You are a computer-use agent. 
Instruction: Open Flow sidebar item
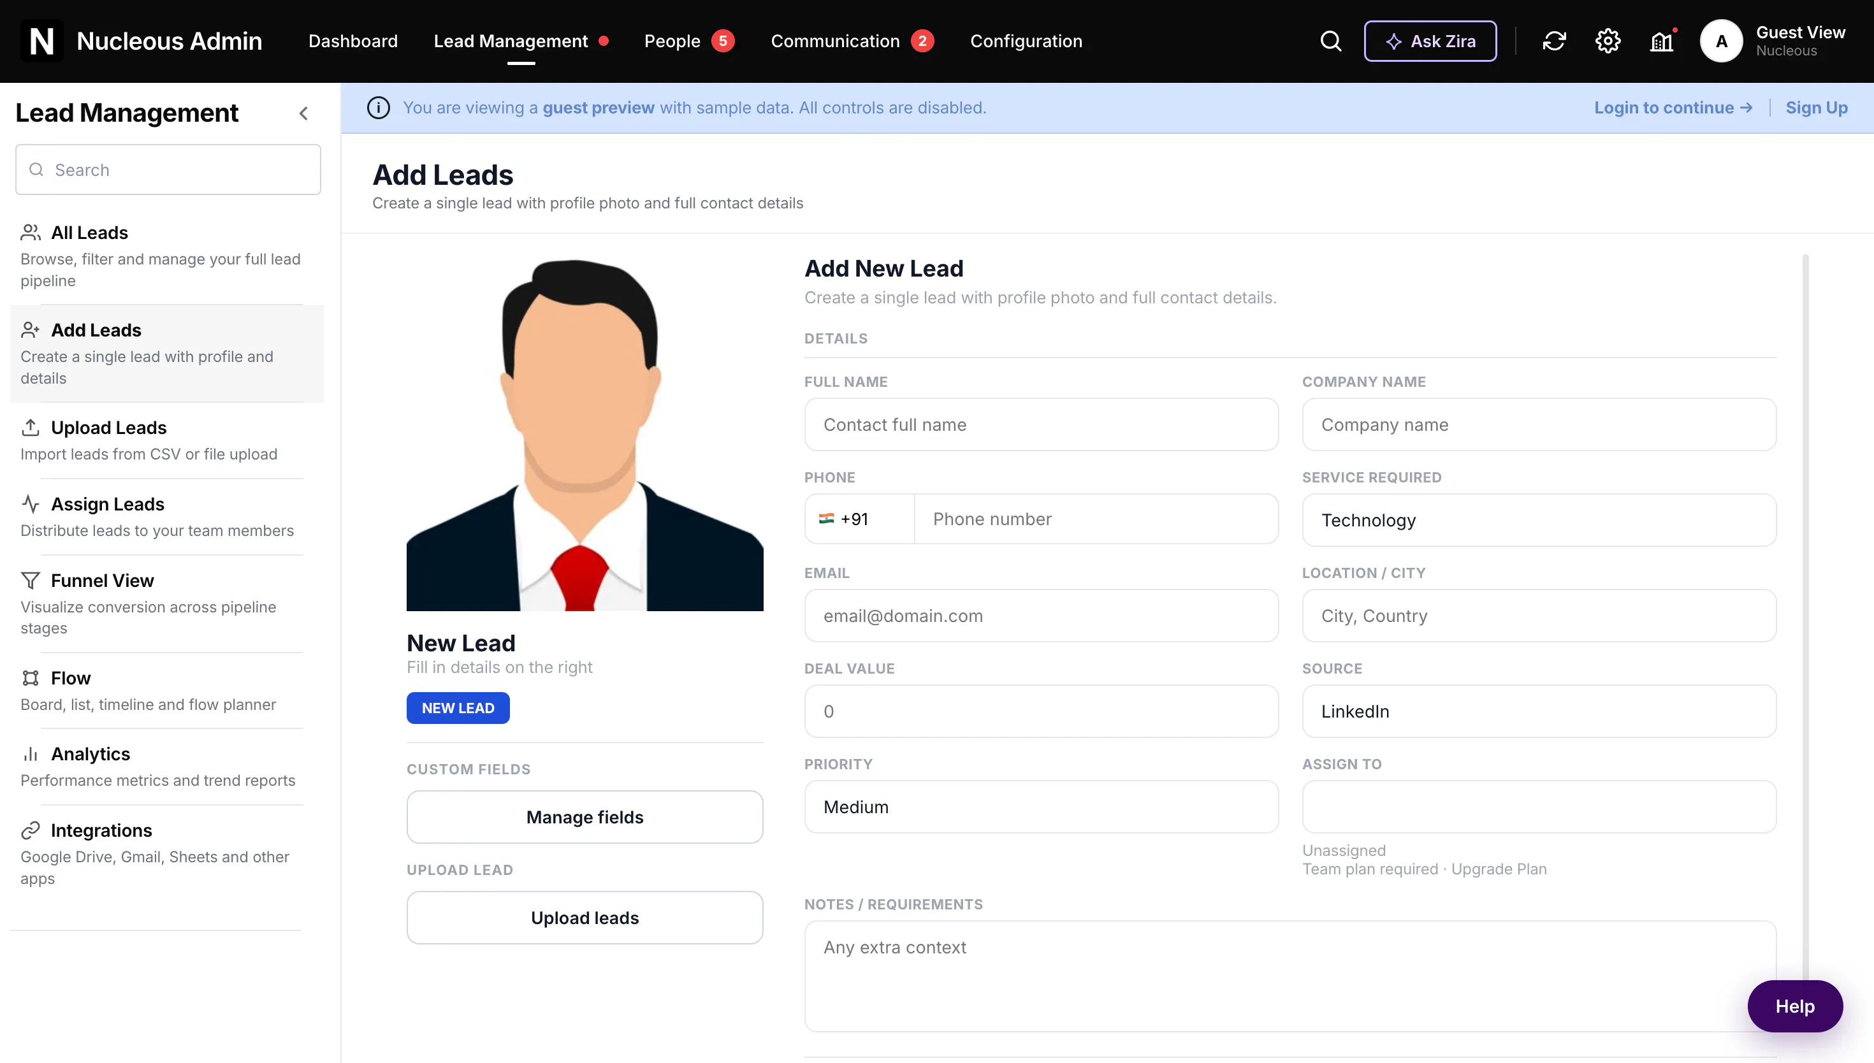pyautogui.click(x=166, y=691)
